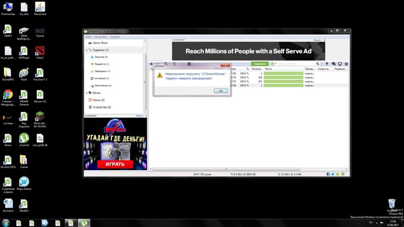This screenshot has width=404, height=227.
Task: Click the green check network status icon
Action: pos(343,174)
